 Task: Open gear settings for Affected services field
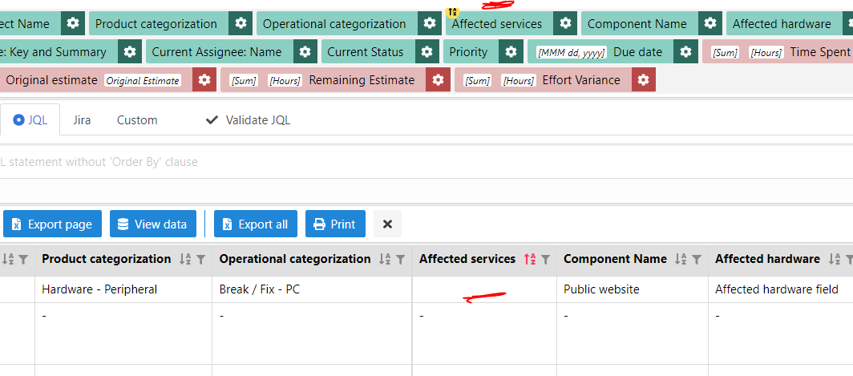pyautogui.click(x=565, y=23)
